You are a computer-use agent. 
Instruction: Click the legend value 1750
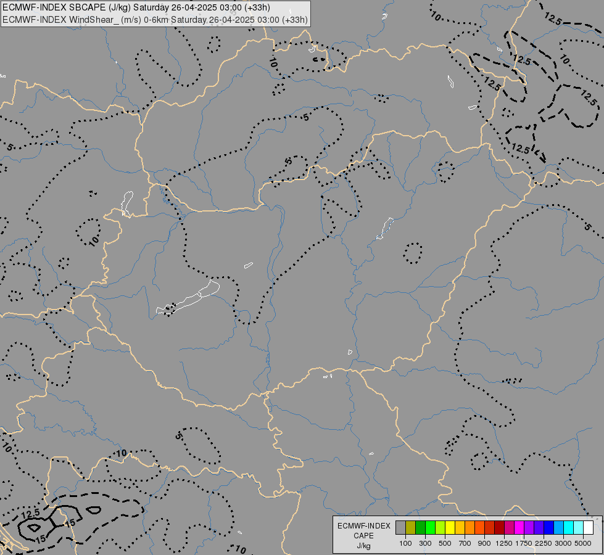pyautogui.click(x=524, y=543)
